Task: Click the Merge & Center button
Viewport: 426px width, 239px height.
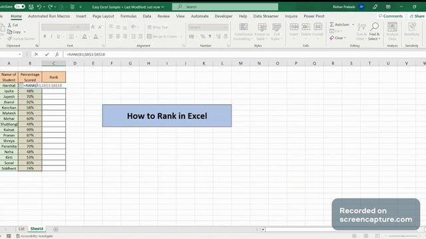Action: 162,37
